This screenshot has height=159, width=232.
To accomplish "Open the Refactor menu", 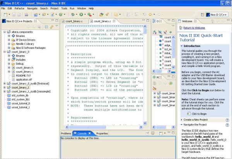I will coord(19,9).
